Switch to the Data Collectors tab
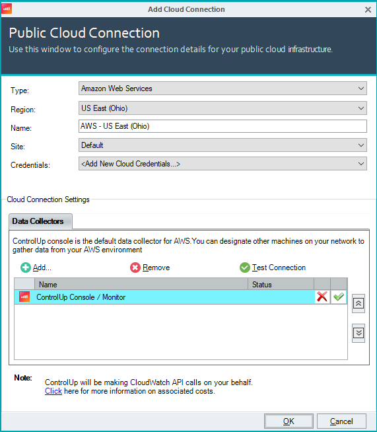The height and width of the screenshot is (432, 377). [x=40, y=221]
